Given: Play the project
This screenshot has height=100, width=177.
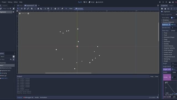Looking at the screenshot, I should 160,2.
